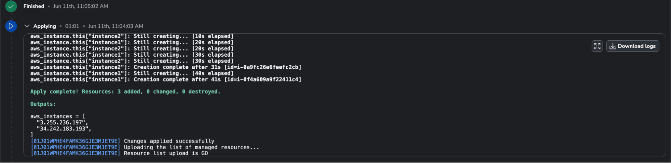Image resolution: width=671 pixels, height=163 pixels.
Task: Click the Jun 11th, 11:05:02 AM timestamp
Action: (x=81, y=6)
